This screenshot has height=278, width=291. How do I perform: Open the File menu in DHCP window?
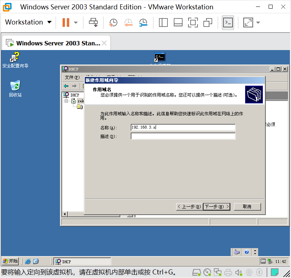point(72,77)
